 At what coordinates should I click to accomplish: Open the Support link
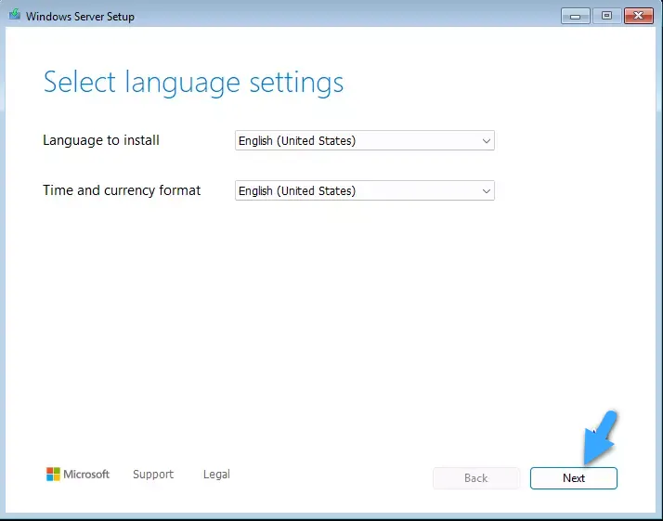click(x=153, y=474)
